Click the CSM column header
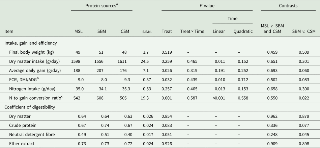The image size is (320, 148). tap(124, 31)
